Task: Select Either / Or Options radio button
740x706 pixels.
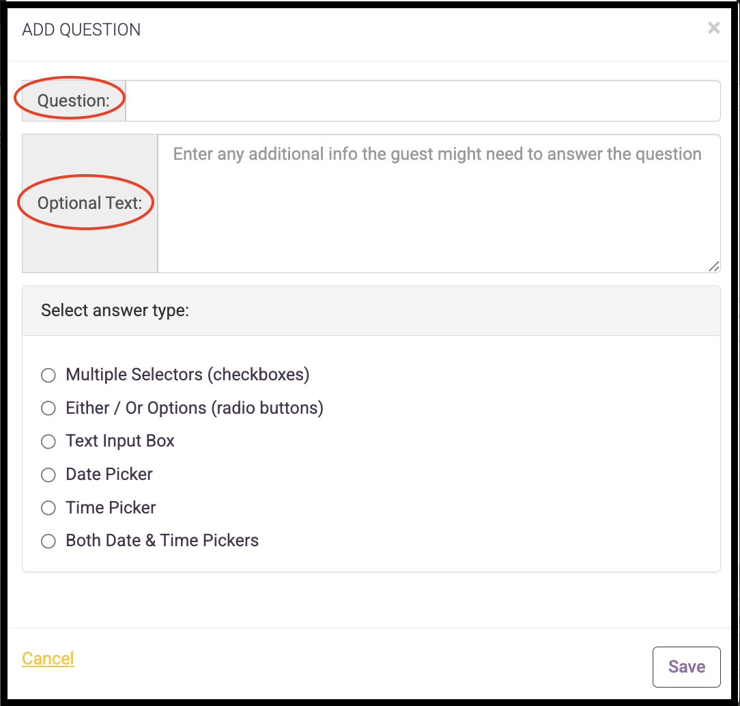Action: [48, 408]
